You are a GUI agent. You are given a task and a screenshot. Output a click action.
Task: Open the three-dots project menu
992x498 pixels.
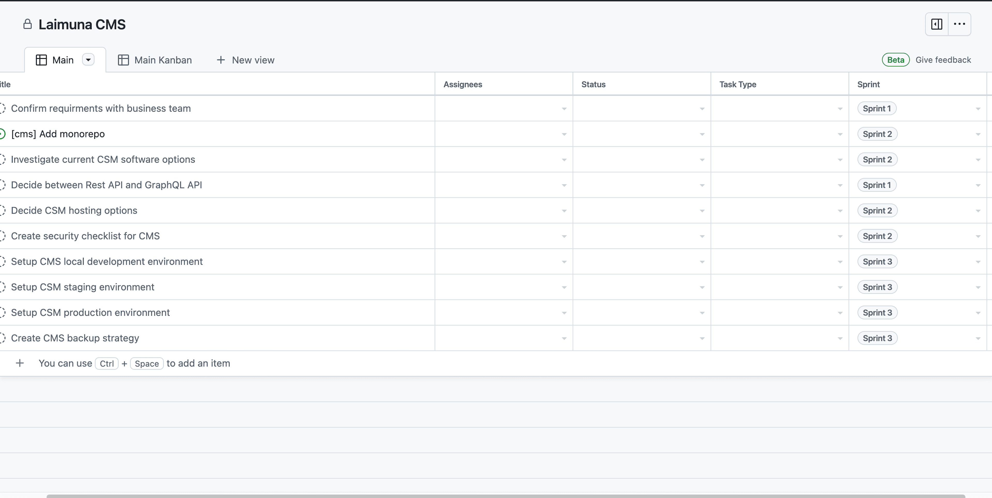pos(959,24)
